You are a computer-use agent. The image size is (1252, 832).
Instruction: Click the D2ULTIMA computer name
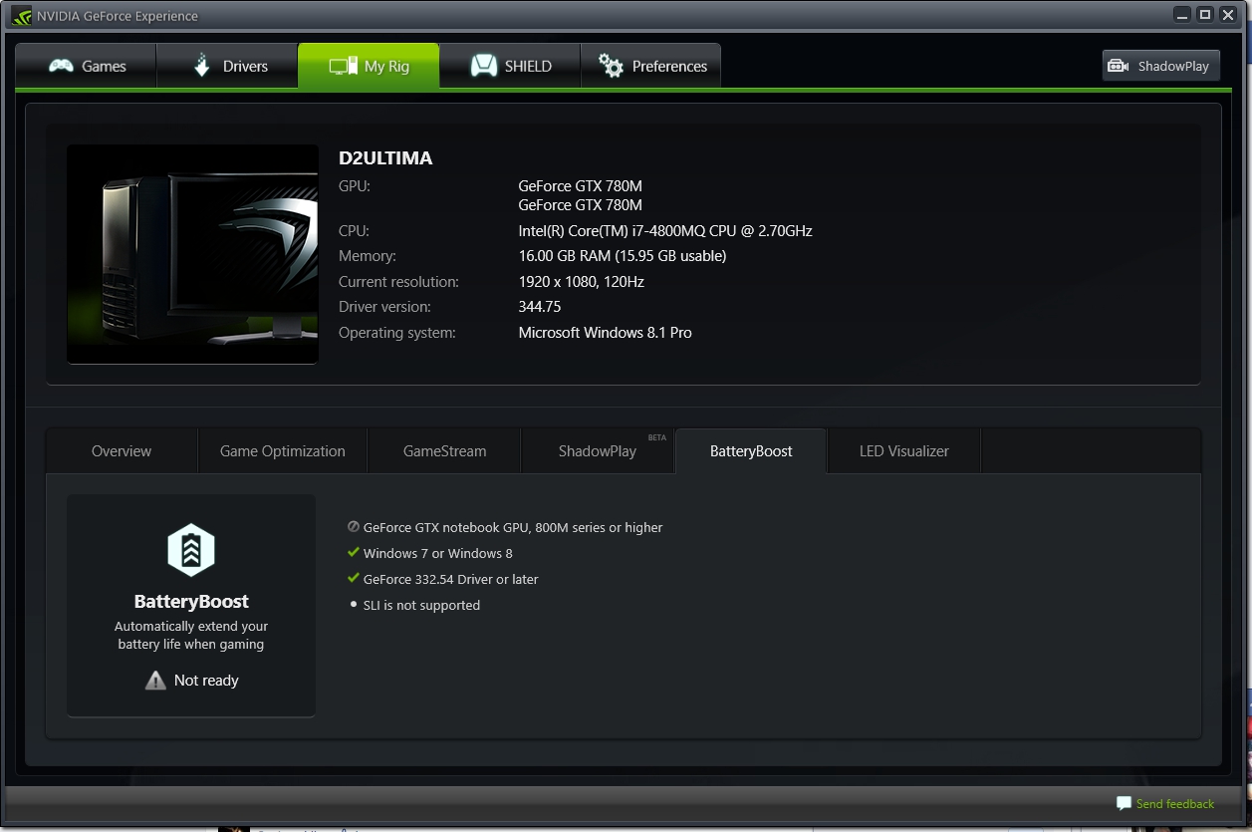click(385, 158)
